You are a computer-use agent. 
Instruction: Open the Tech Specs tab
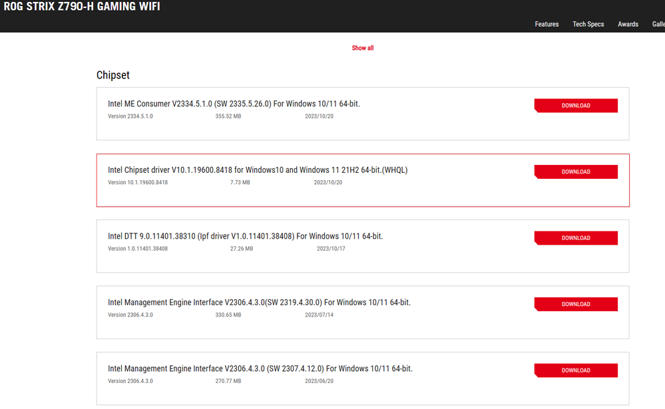(588, 24)
